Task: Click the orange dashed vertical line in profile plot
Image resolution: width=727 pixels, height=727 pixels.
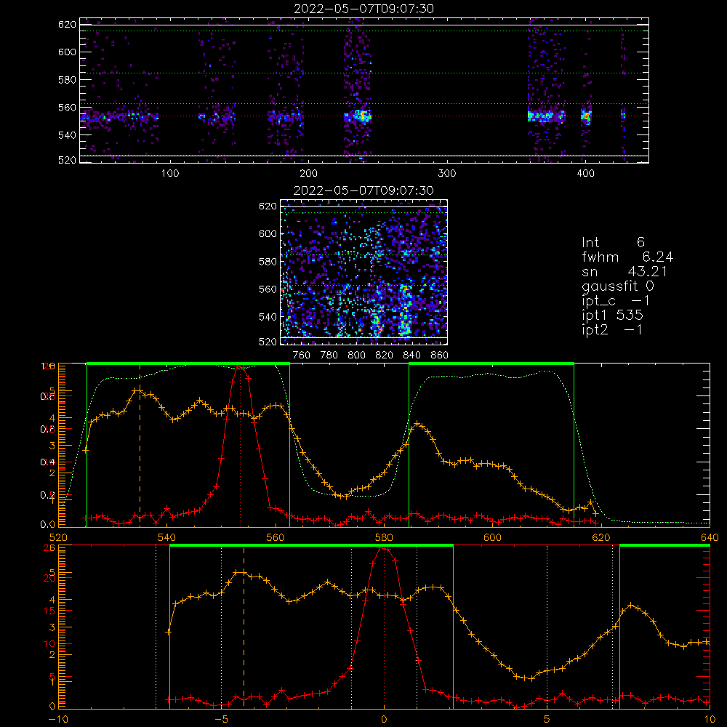Action: click(x=140, y=445)
